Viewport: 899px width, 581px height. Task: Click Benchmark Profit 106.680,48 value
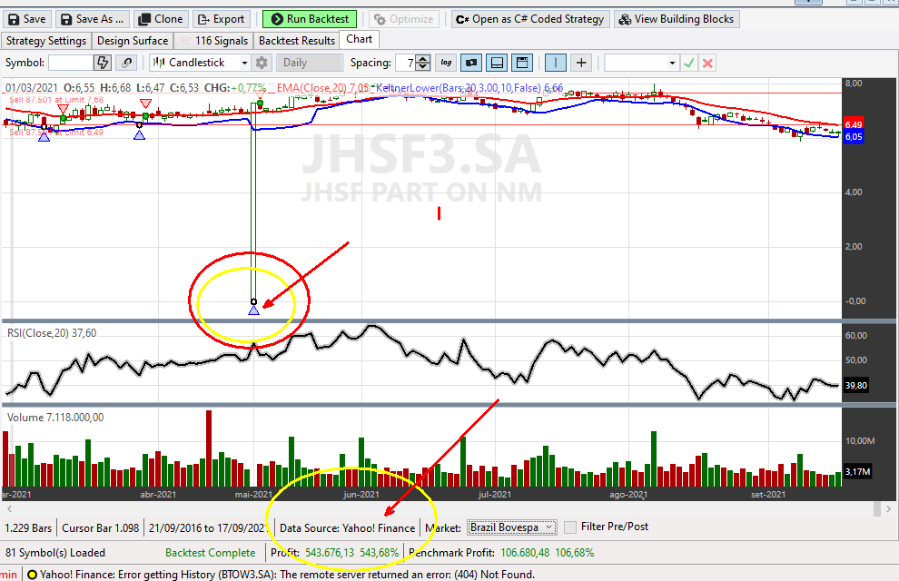click(525, 553)
